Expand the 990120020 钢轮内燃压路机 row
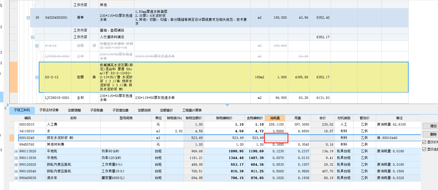438x190 pixels. tap(16, 165)
